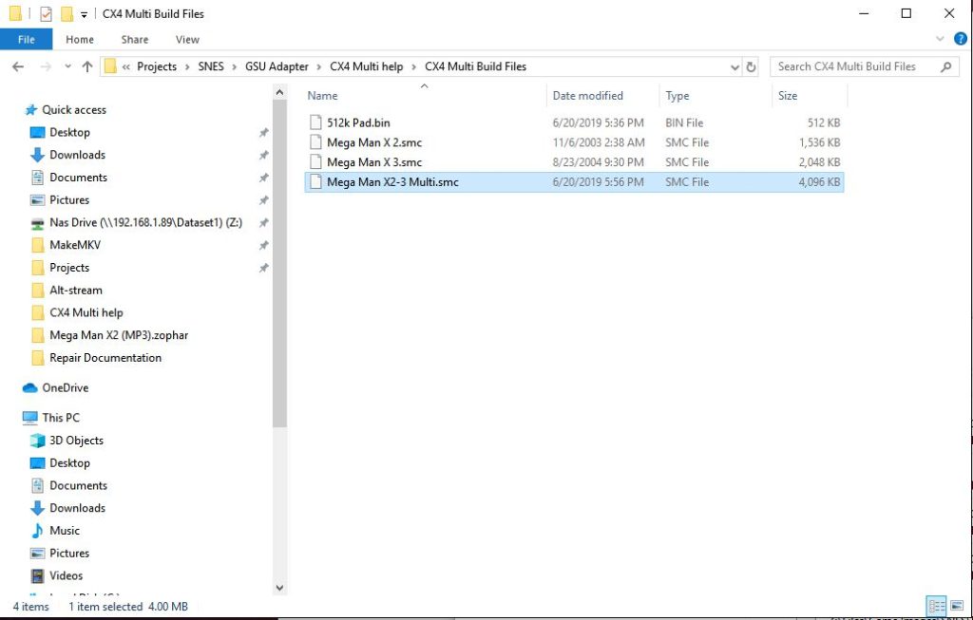
Task: Open the Help question mark icon
Action: click(960, 39)
